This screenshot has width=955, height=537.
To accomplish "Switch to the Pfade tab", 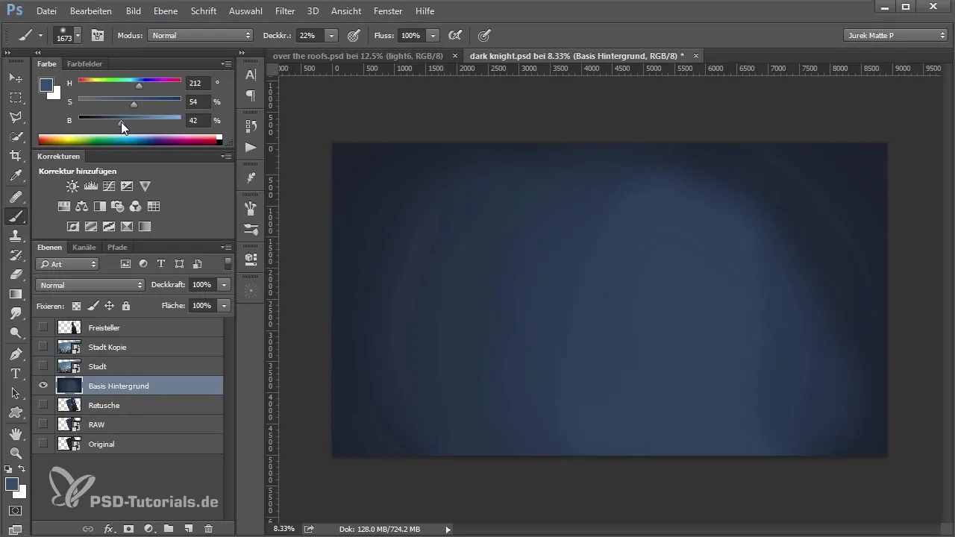I will [x=117, y=247].
